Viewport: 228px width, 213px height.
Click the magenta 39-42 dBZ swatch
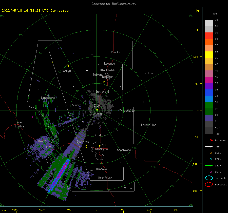pos(209,80)
